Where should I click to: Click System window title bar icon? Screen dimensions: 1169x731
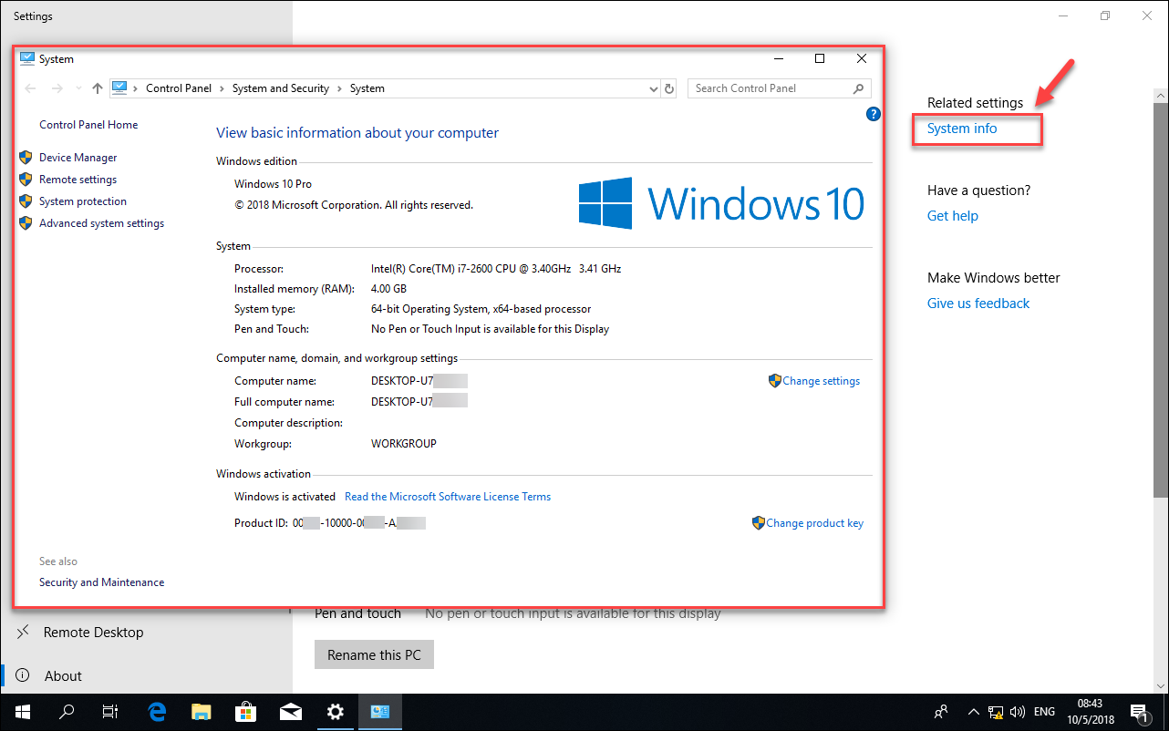[27, 58]
